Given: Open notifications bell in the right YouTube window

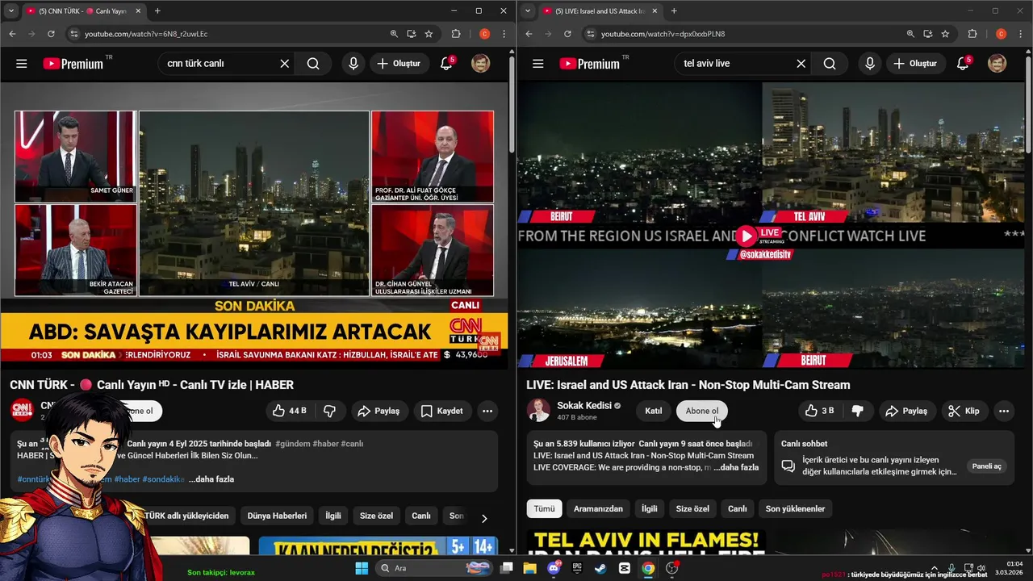Looking at the screenshot, I should (x=963, y=64).
